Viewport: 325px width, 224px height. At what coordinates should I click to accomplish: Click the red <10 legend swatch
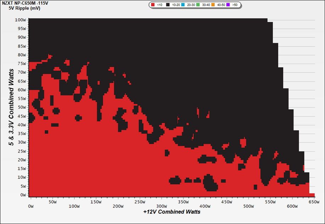coord(153,5)
